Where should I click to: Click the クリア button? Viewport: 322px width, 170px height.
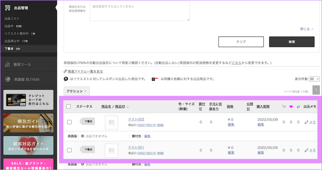tap(241, 42)
